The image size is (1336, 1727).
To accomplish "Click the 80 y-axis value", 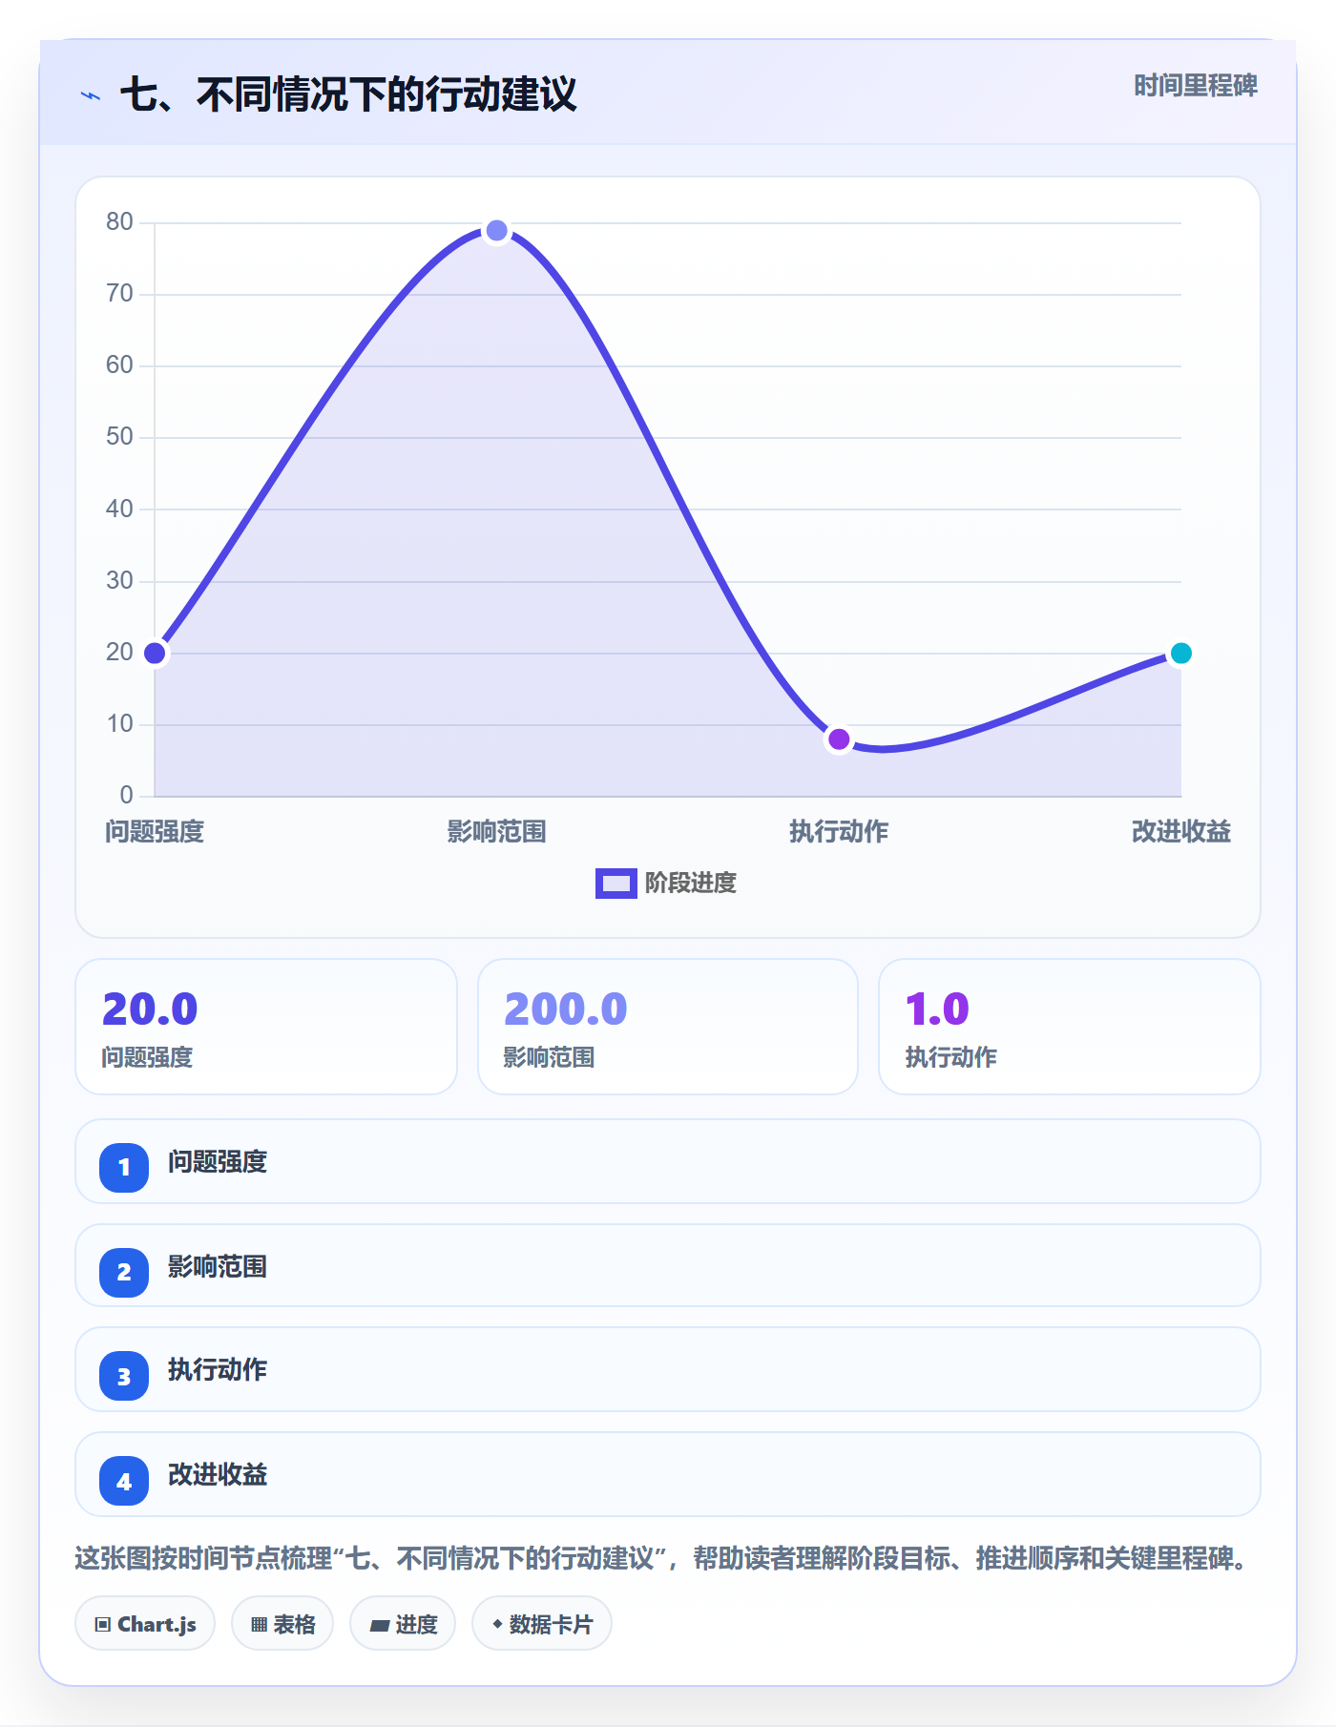I will pos(119,221).
